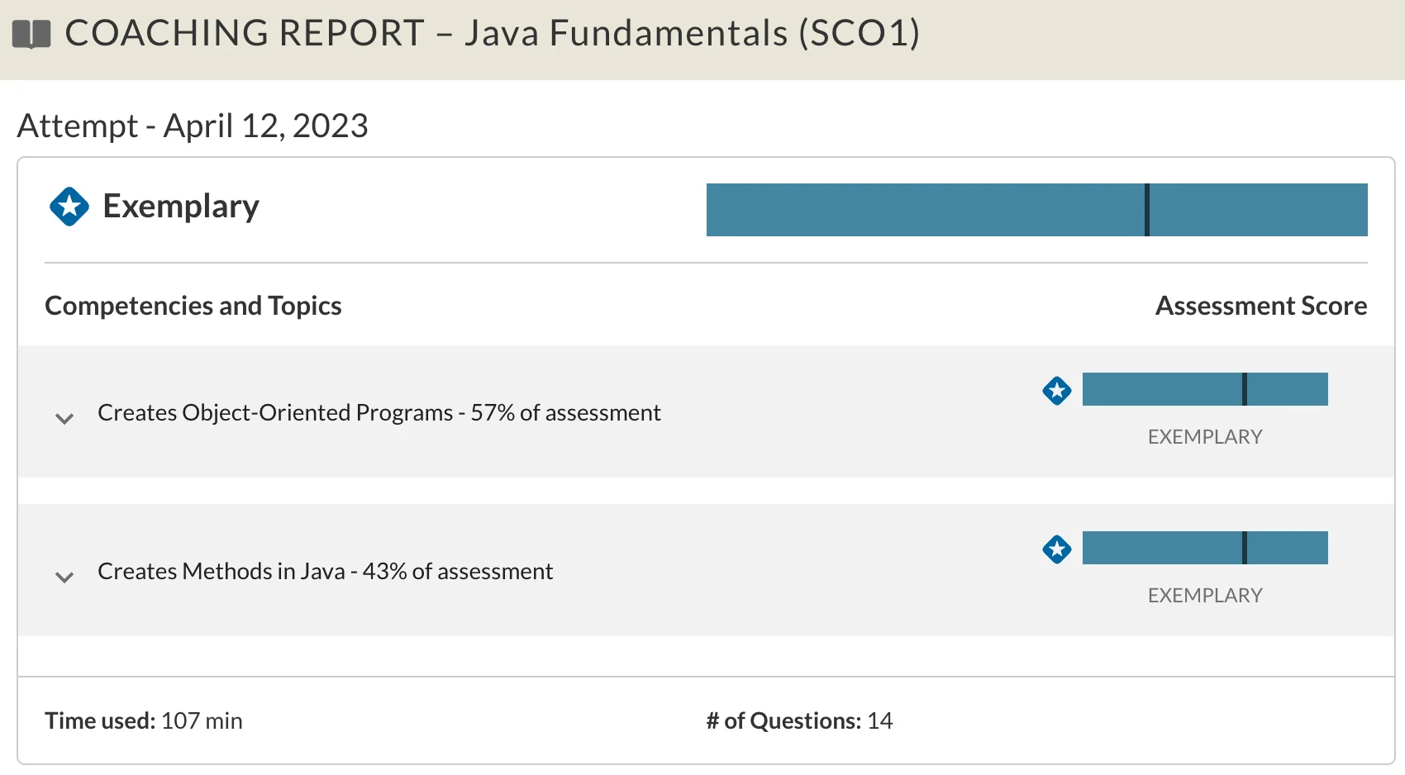
Task: Click the Time used 107 min text
Action: (x=144, y=720)
